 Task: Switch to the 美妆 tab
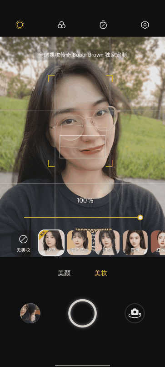point(101,273)
